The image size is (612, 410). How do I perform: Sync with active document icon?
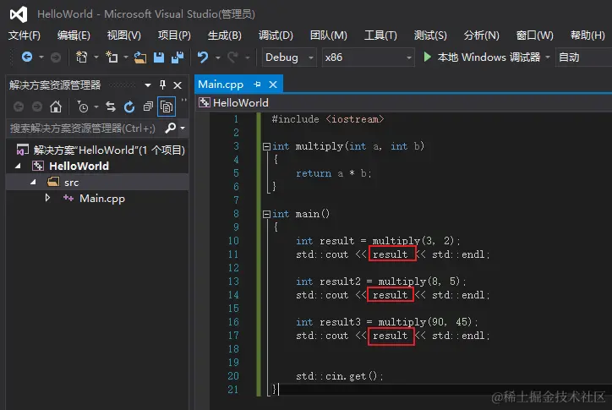[x=111, y=107]
